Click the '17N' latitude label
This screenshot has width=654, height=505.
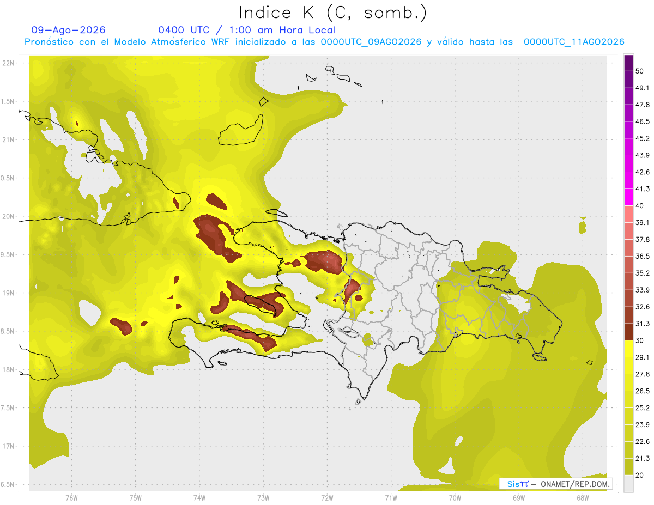9,446
